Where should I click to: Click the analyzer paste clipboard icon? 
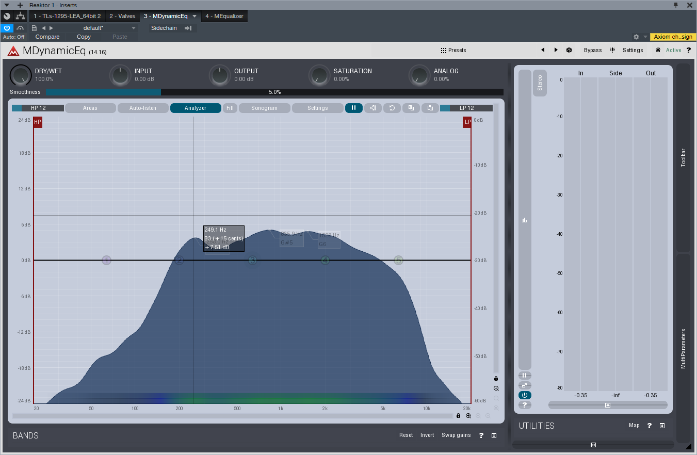(430, 108)
